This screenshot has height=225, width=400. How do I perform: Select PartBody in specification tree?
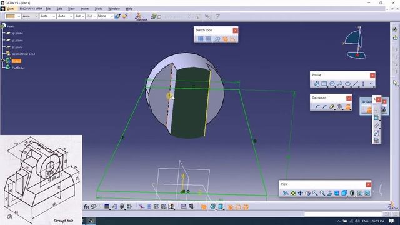click(18, 67)
